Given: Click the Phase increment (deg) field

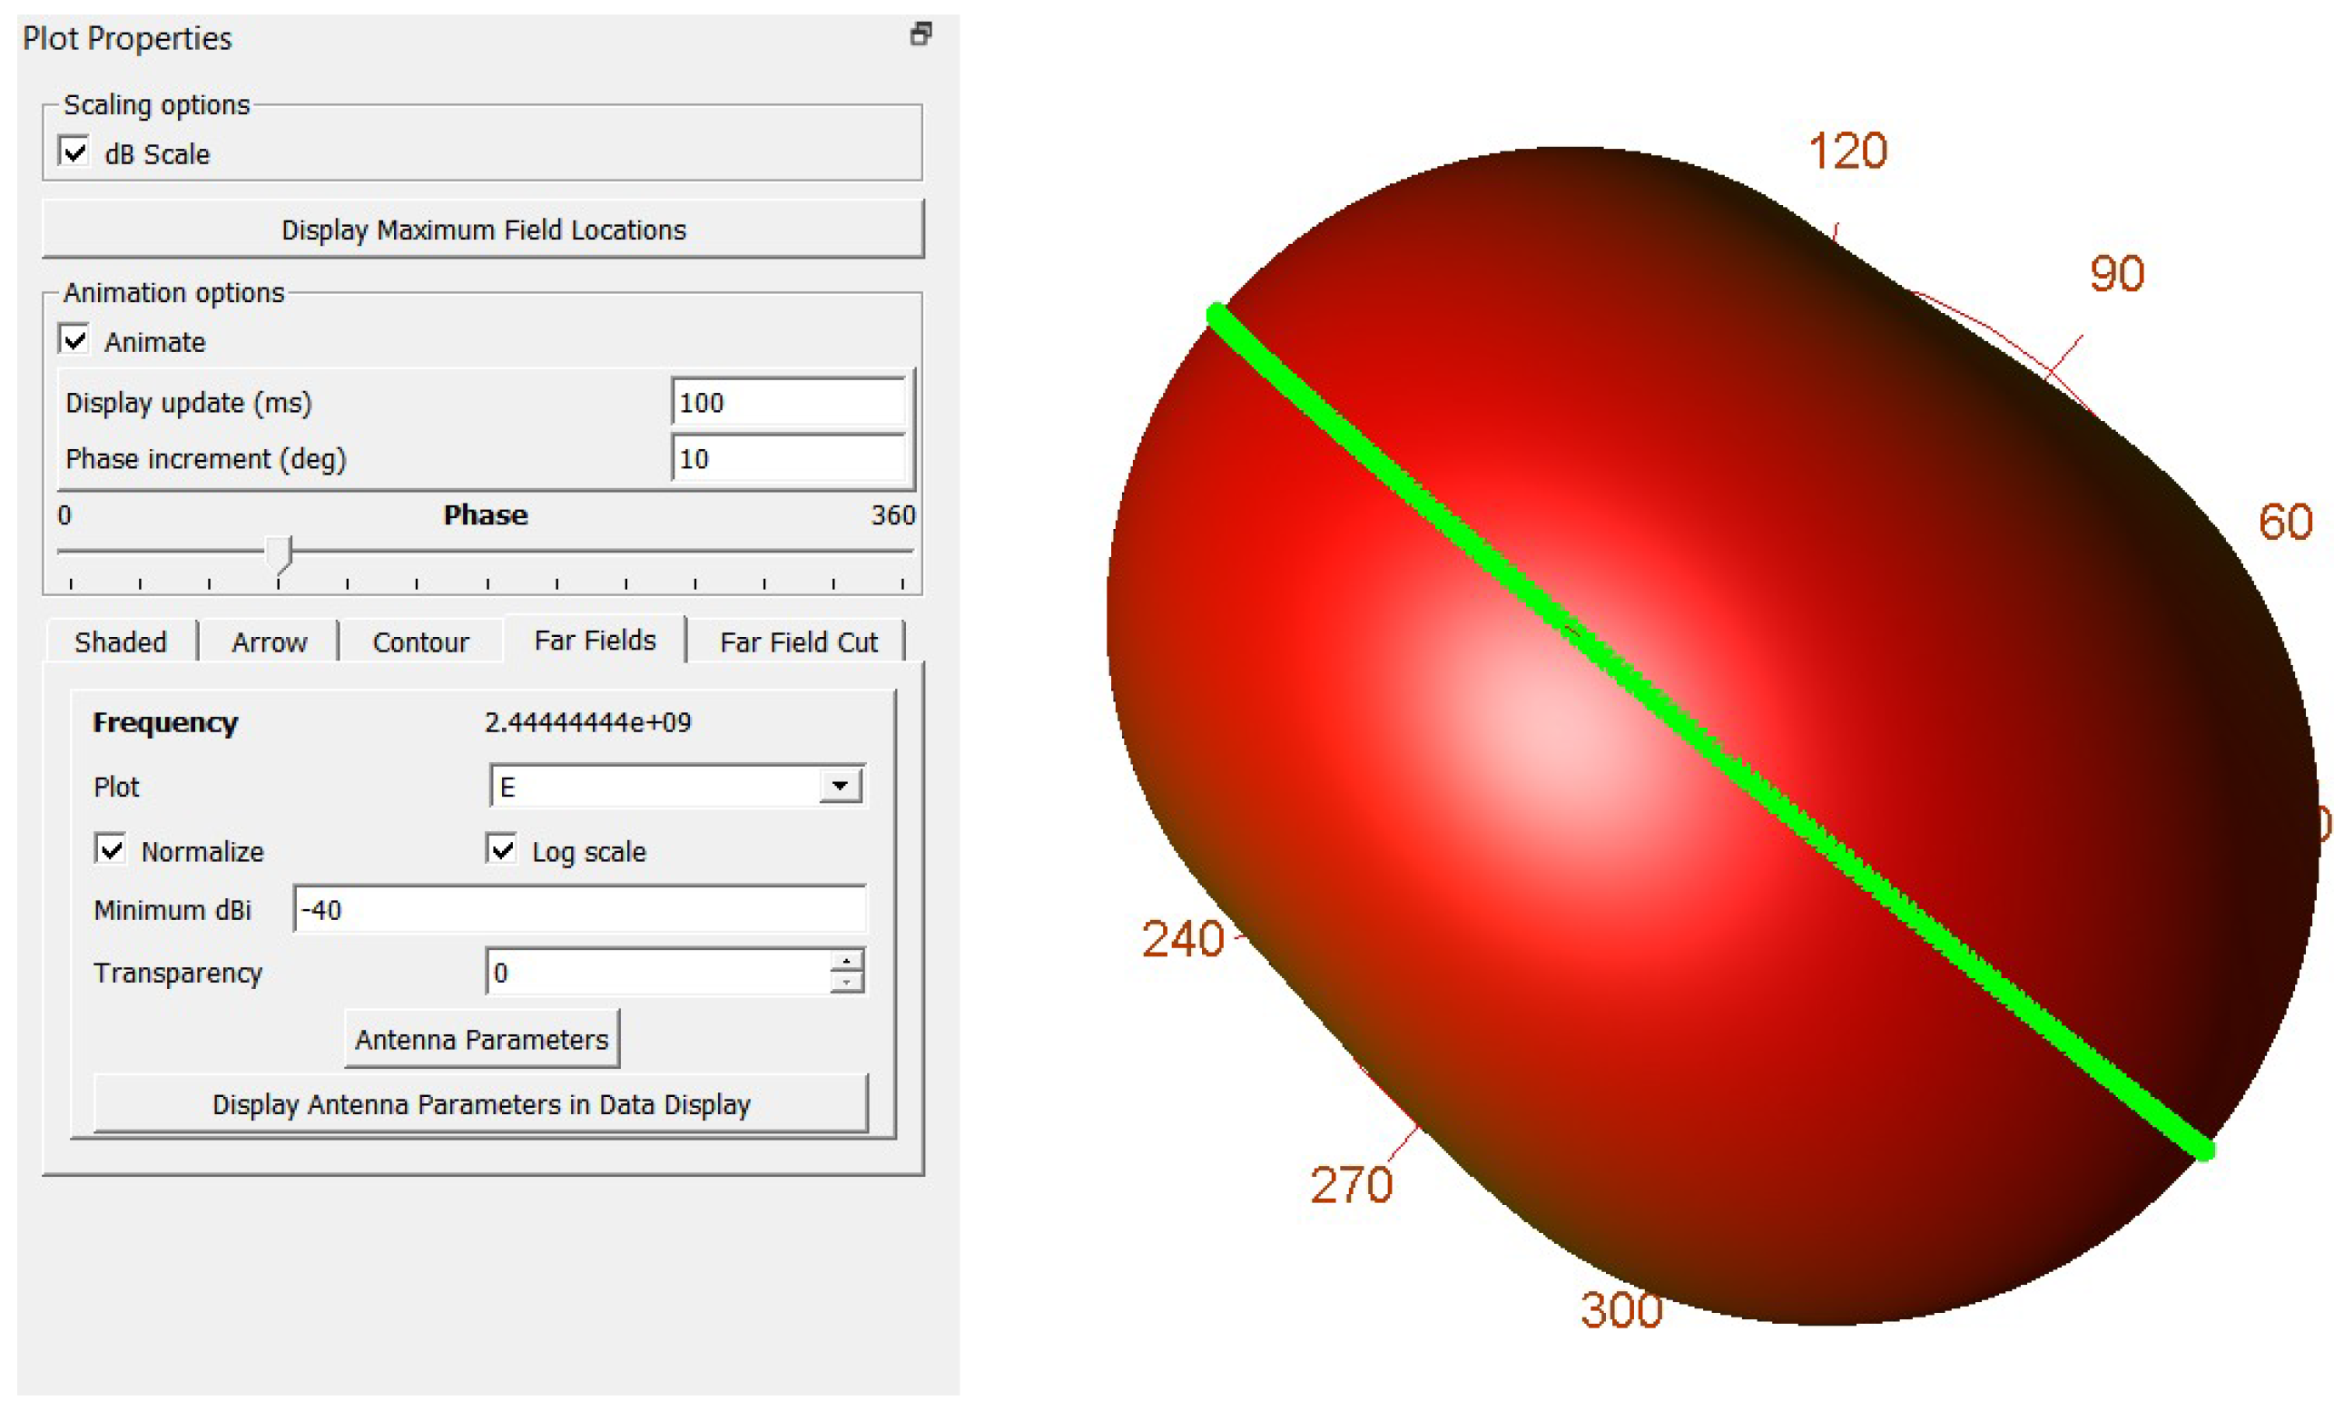Looking at the screenshot, I should 787,458.
